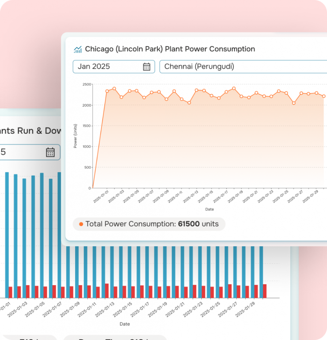Viewport: 327px width, 340px height.
Task: Click the Power (Units) y-axis label
Action: (75, 136)
